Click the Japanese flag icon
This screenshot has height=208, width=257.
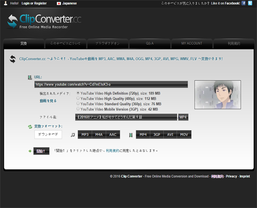pos(59,3)
